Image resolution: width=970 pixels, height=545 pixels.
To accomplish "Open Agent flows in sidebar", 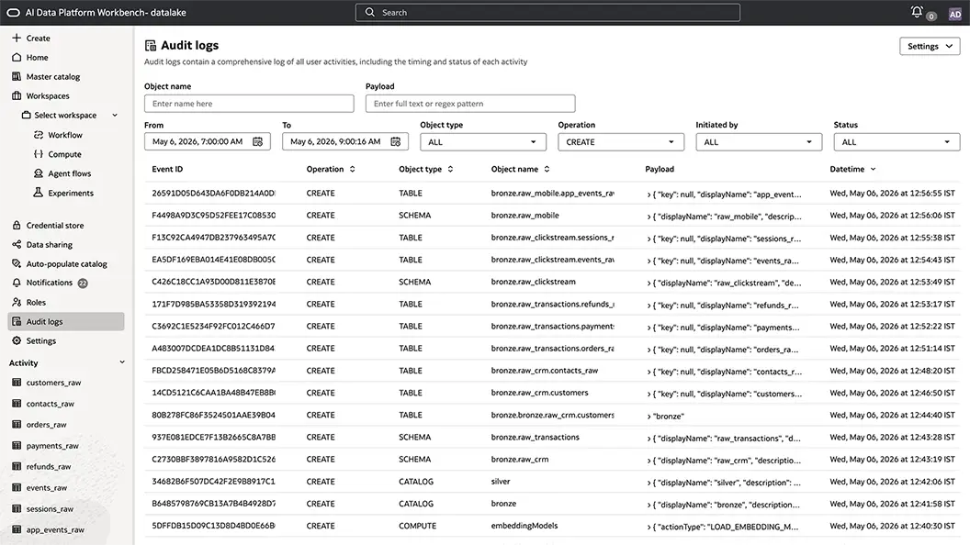I will click(x=69, y=173).
